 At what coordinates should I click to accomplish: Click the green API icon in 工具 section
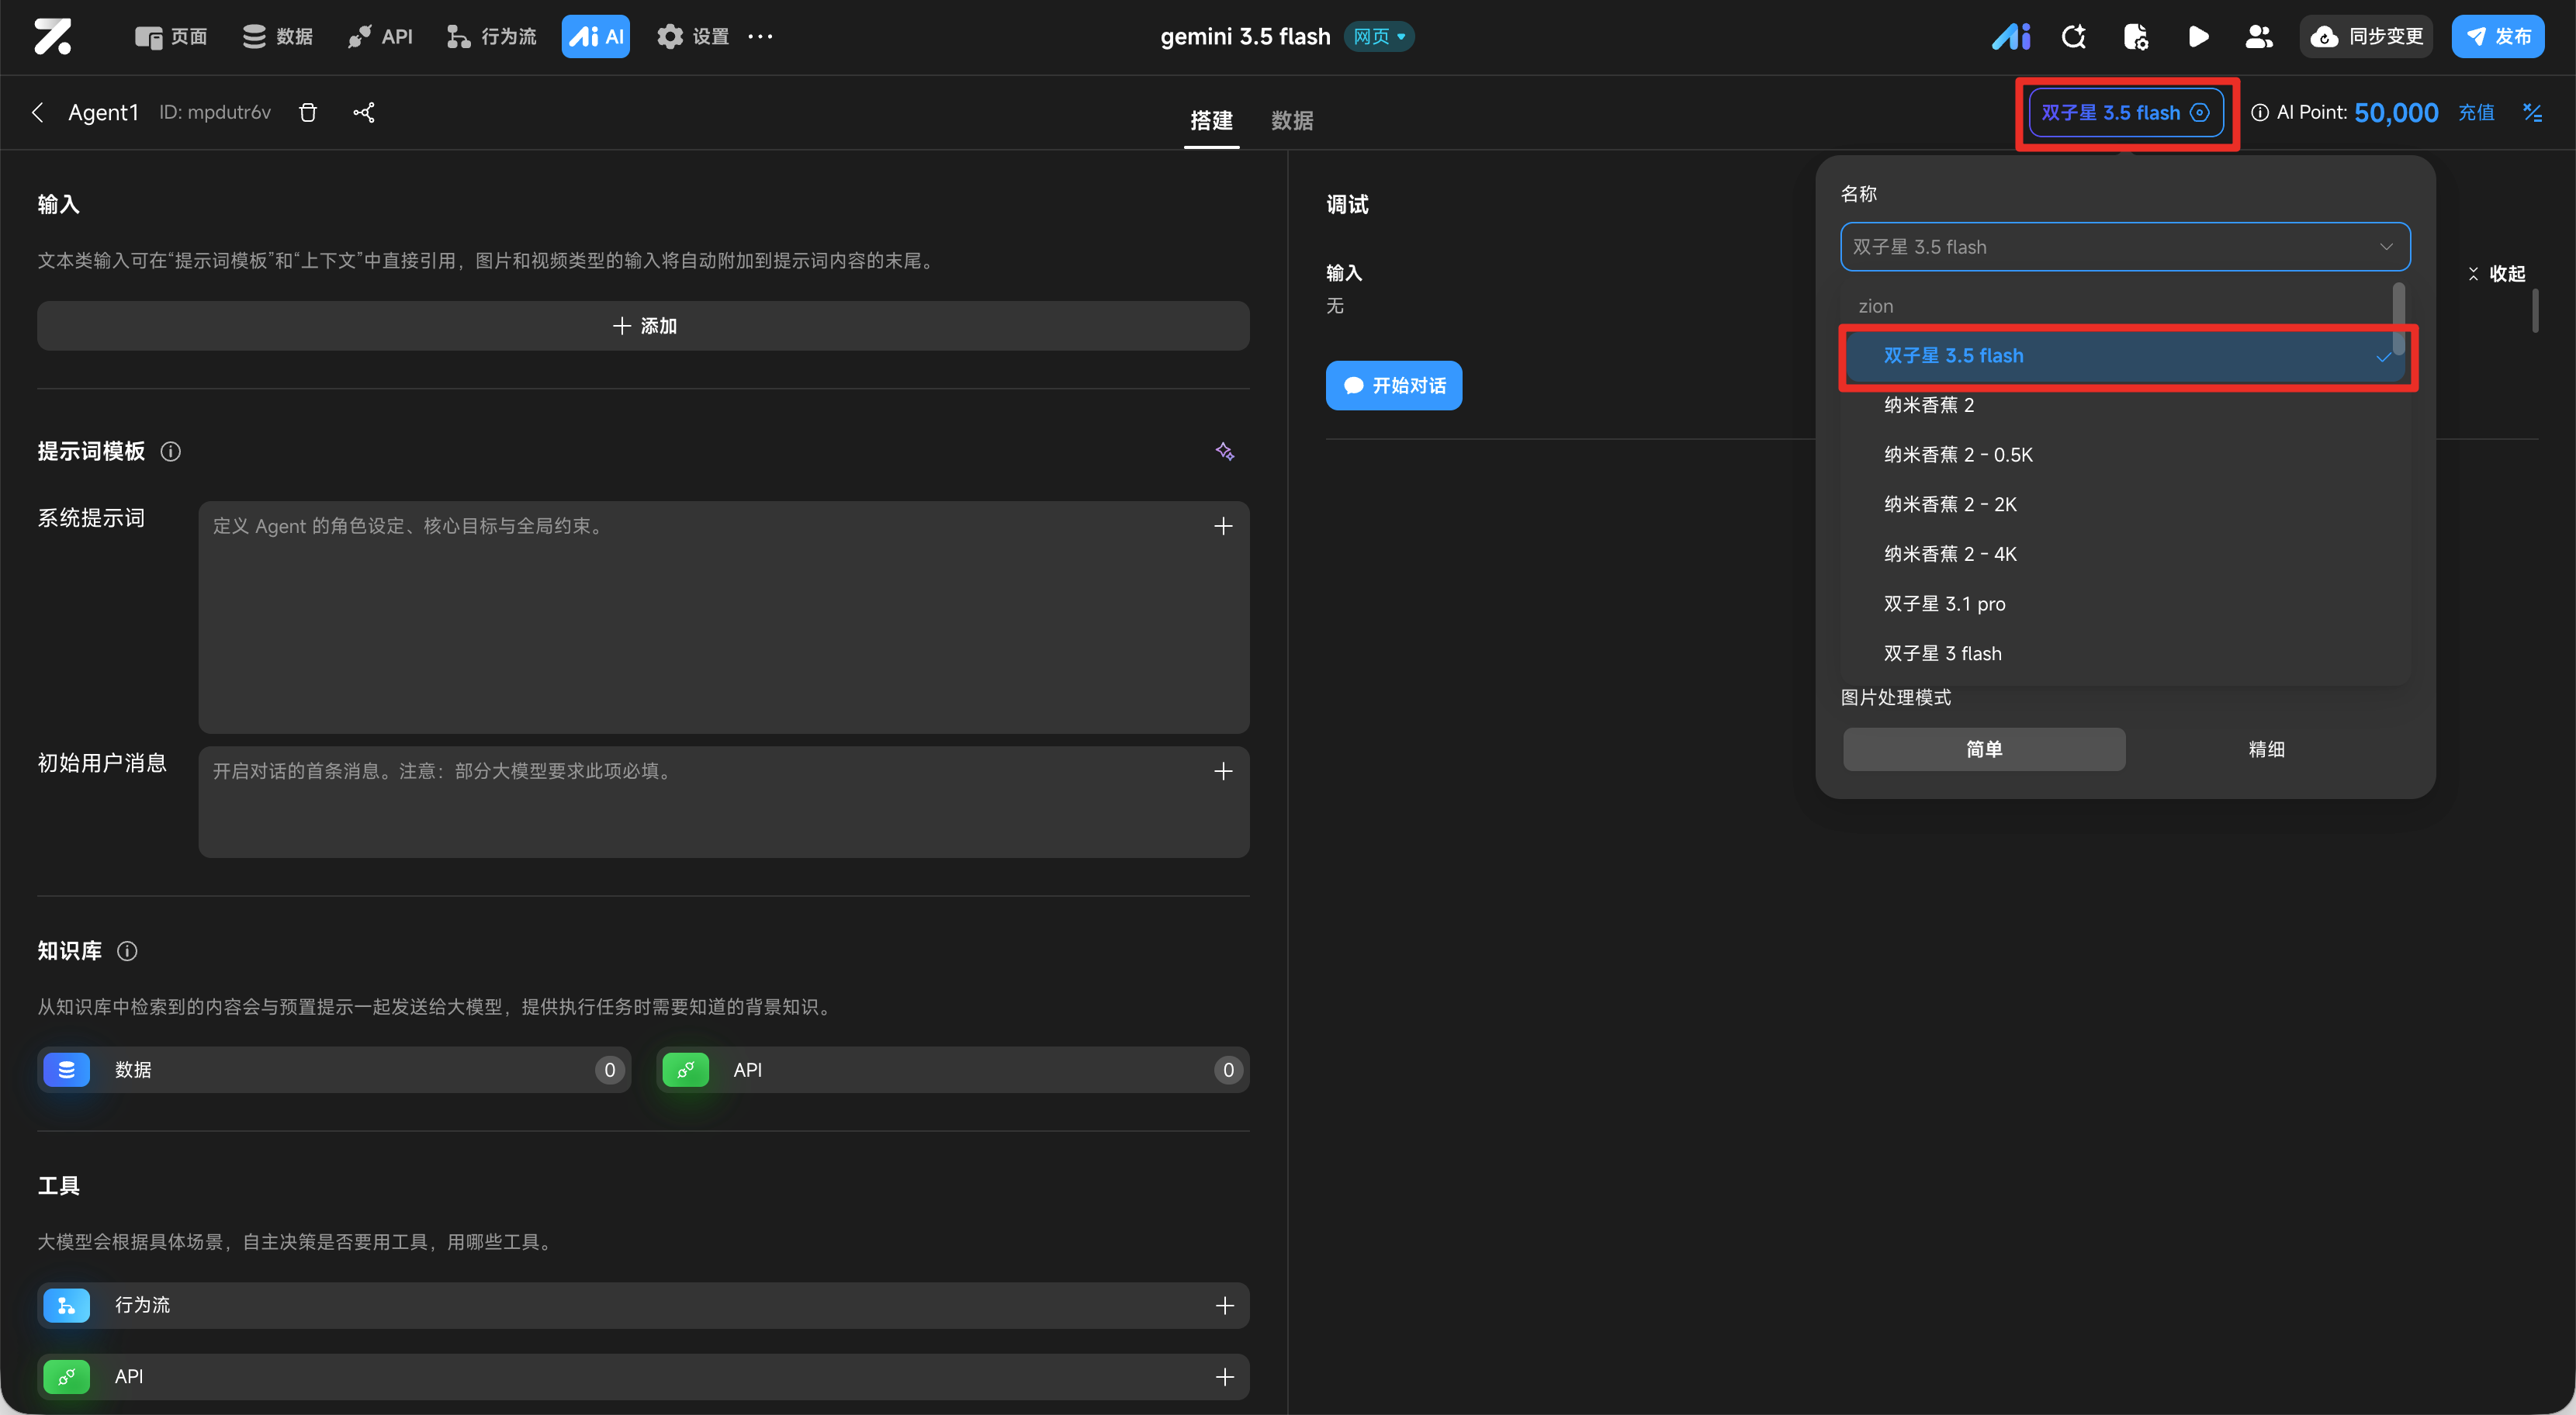pos(67,1377)
